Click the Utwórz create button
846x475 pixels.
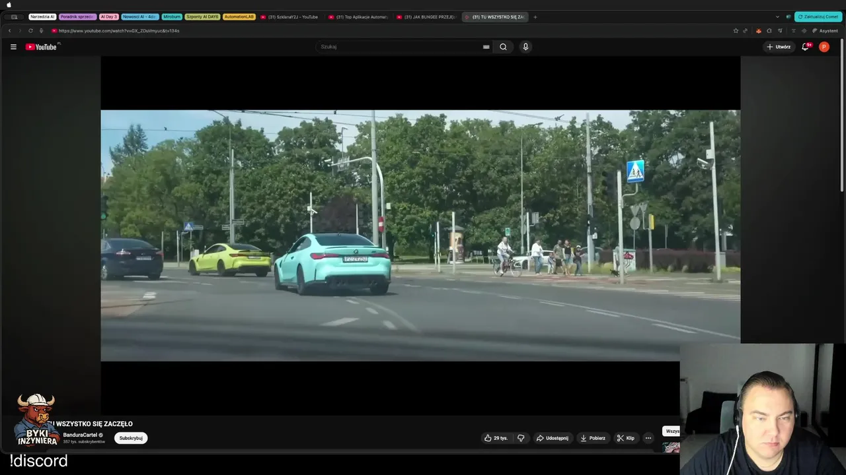[x=779, y=47]
